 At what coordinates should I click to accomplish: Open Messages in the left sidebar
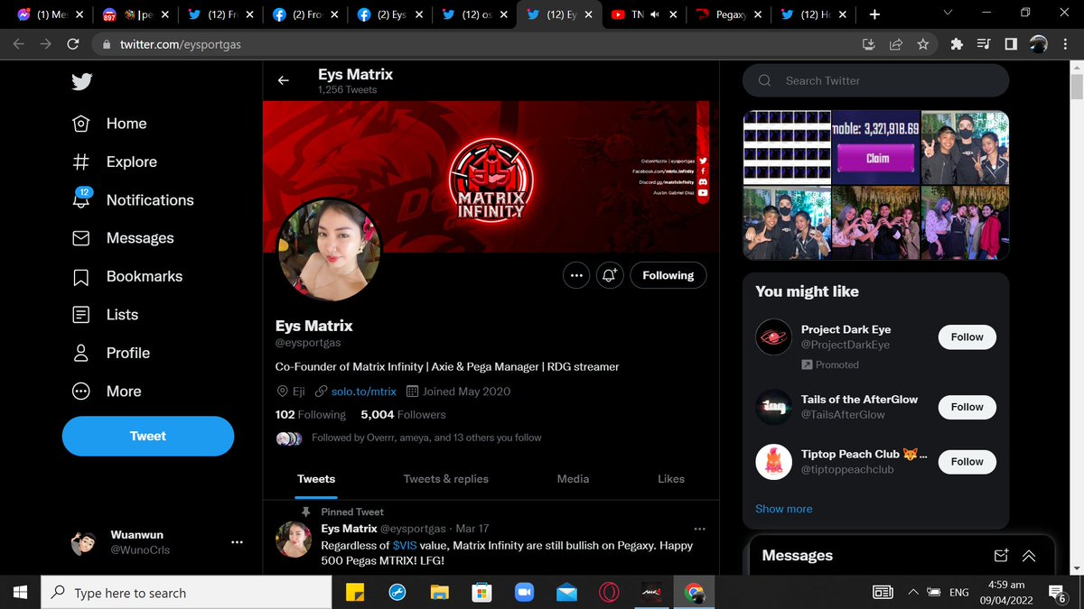pyautogui.click(x=123, y=238)
